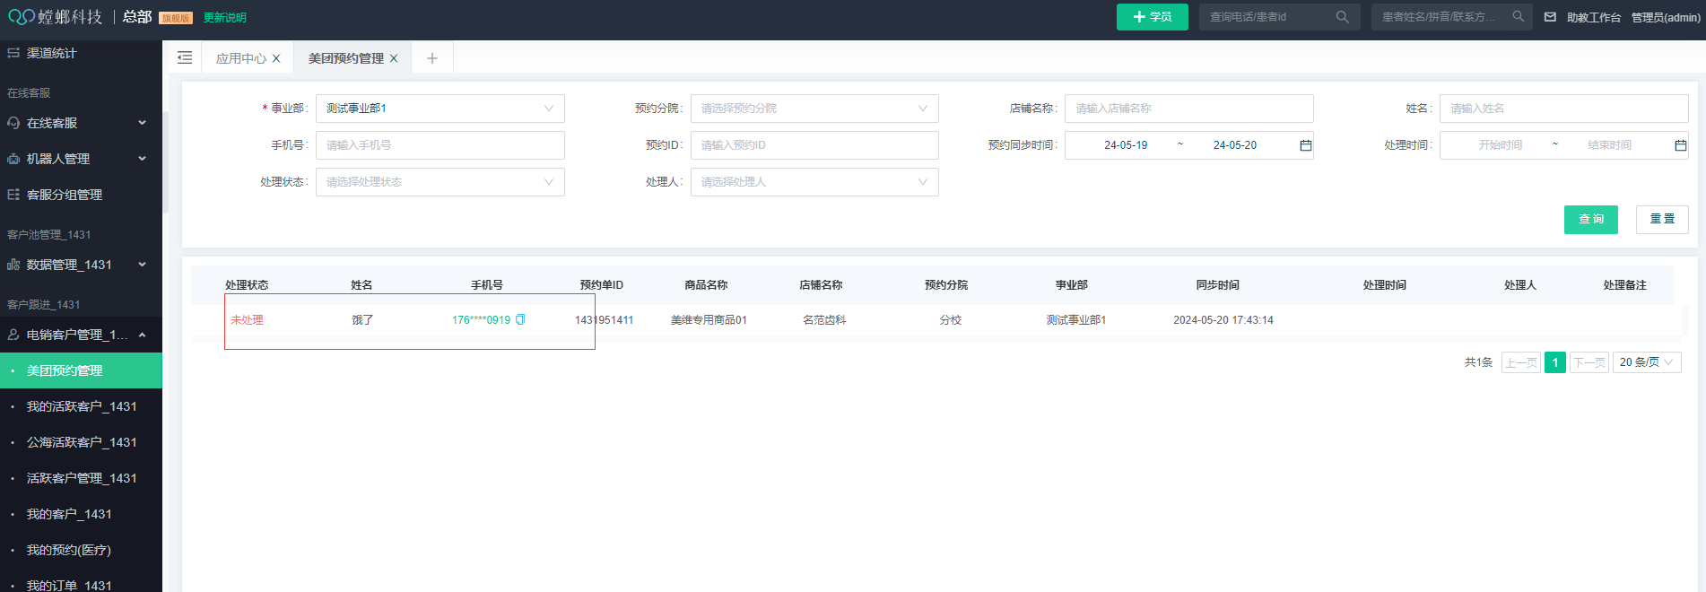Switch to the 美团预约管理 tab

(345, 58)
